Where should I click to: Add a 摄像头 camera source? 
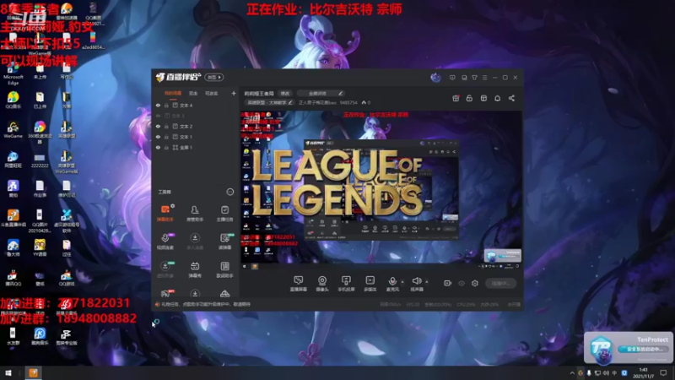tap(322, 284)
